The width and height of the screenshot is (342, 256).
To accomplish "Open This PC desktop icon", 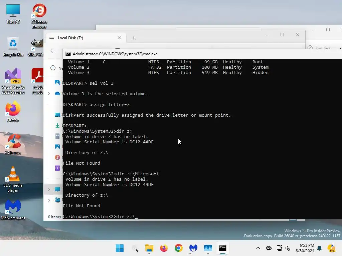I will 13,14.
